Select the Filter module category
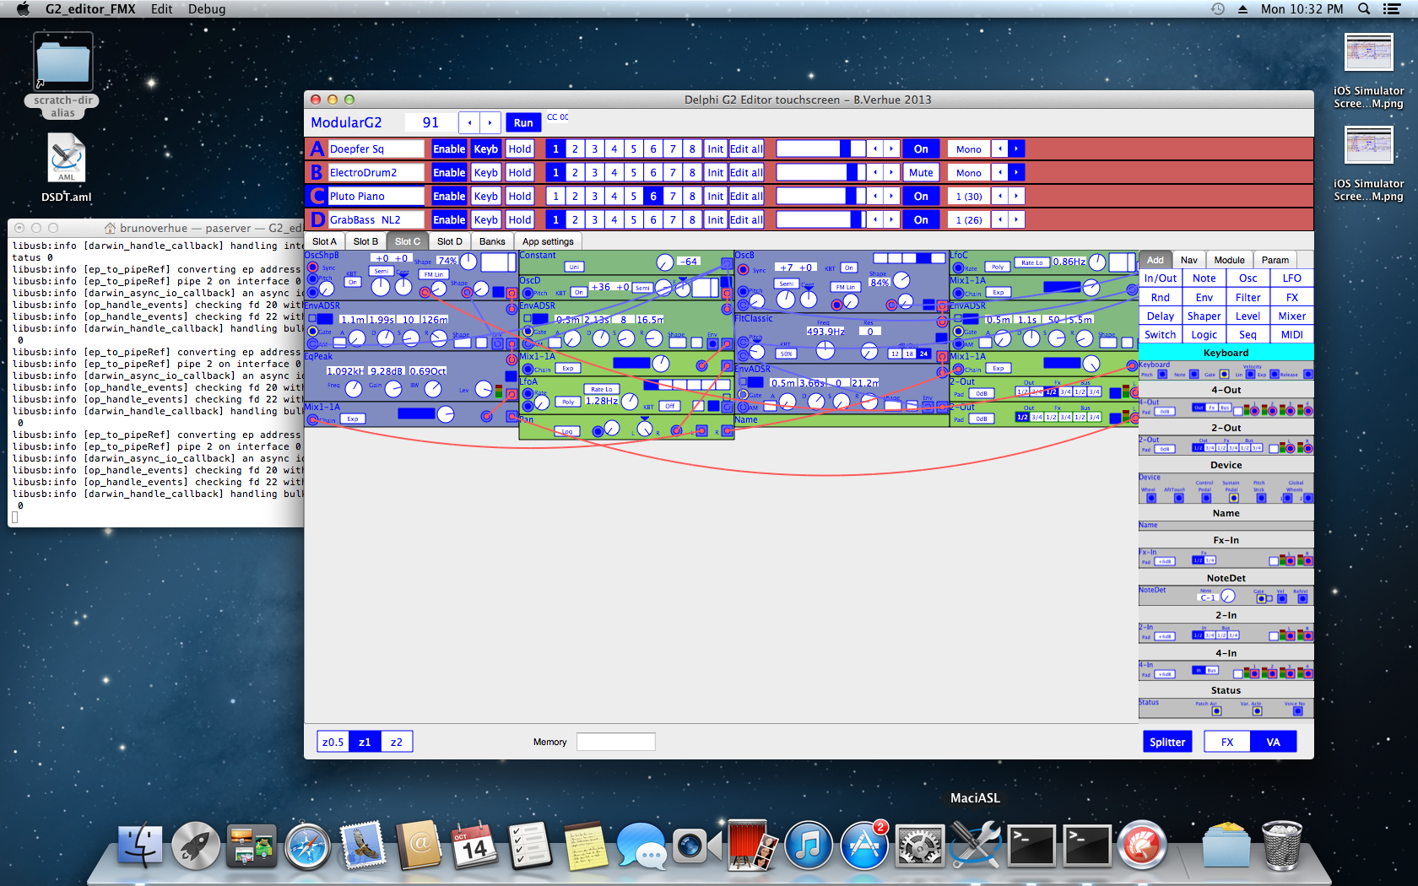The height and width of the screenshot is (886, 1418). coord(1248,297)
